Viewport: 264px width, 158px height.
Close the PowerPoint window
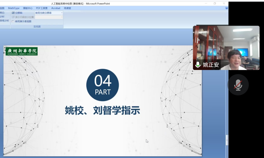point(224,3)
